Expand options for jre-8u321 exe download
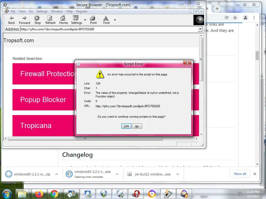266x199 pixels. [178, 174]
